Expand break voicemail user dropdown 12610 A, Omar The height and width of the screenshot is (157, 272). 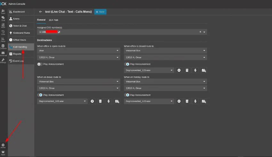click(x=79, y=88)
